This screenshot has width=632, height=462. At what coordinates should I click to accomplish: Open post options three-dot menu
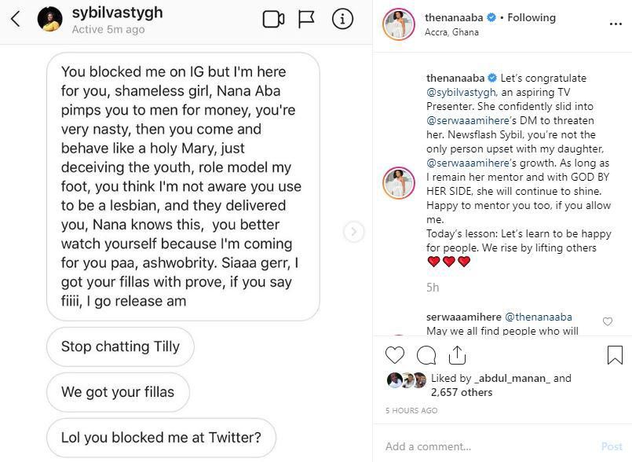[x=616, y=24]
